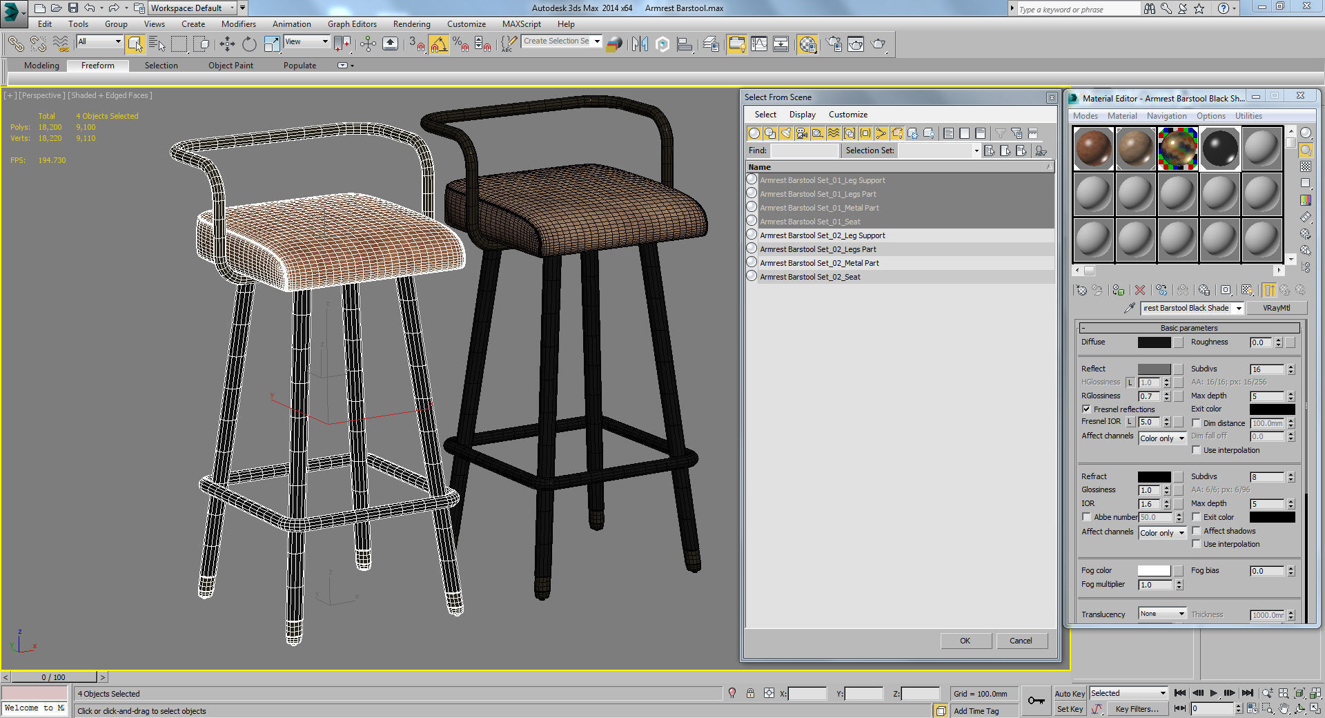Image resolution: width=1325 pixels, height=718 pixels.
Task: Click the Fog color swatch
Action: [1154, 571]
